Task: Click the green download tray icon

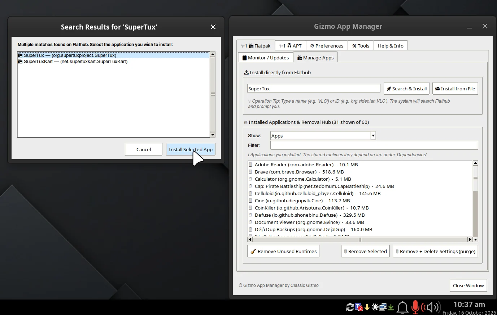Action: pos(391,307)
